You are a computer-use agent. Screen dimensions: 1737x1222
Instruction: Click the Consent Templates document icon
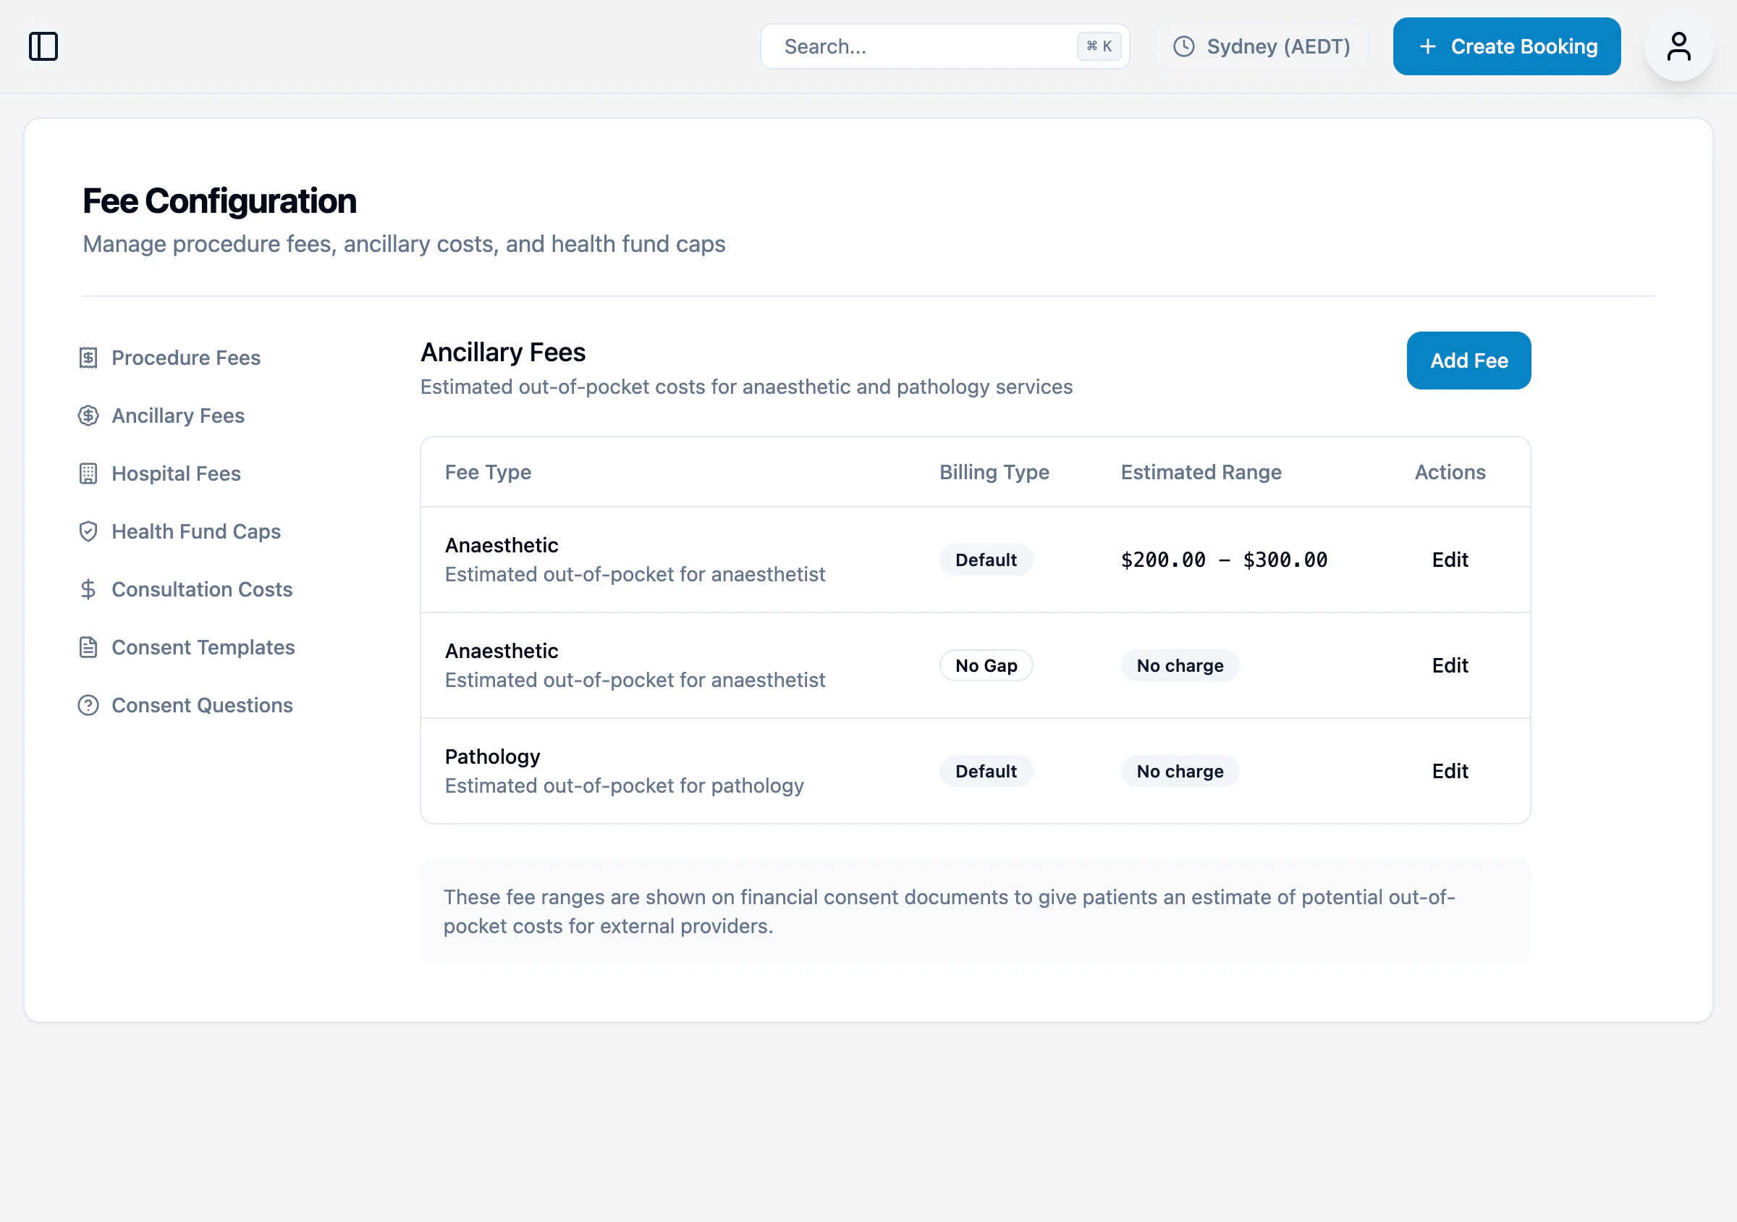(x=88, y=647)
